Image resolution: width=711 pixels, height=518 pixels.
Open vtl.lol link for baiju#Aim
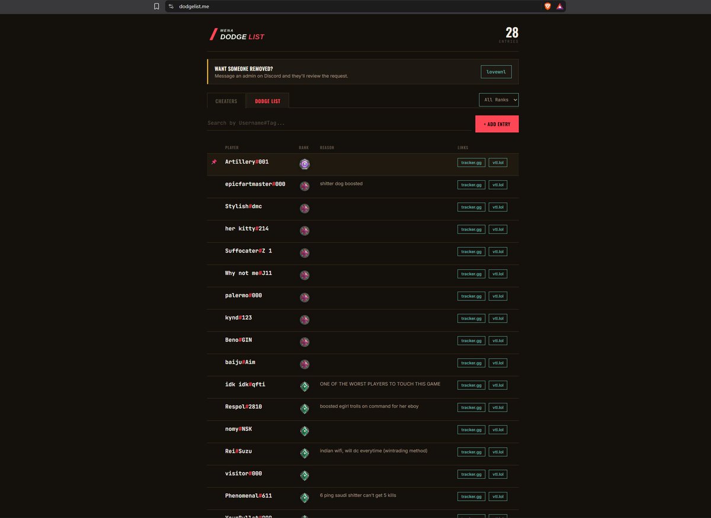498,363
